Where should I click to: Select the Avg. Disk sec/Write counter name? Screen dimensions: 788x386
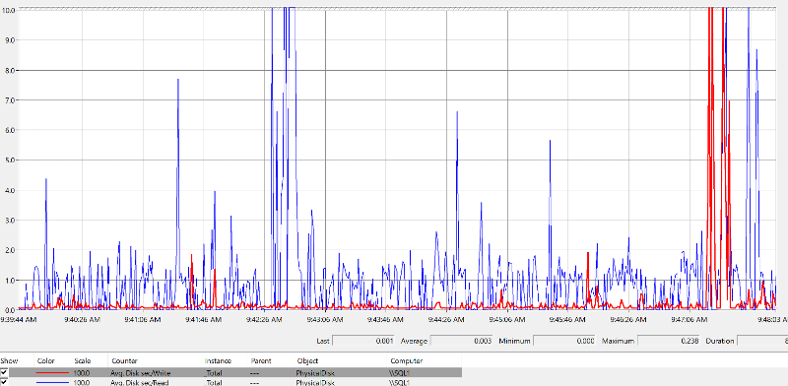pyautogui.click(x=140, y=373)
